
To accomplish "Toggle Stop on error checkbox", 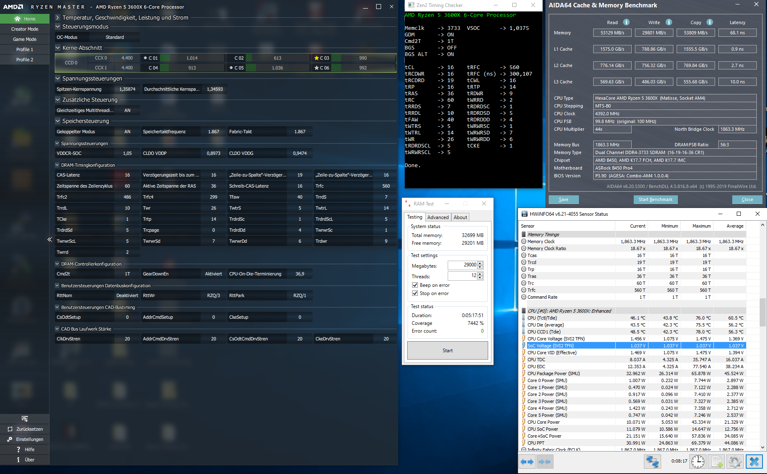I will point(415,293).
